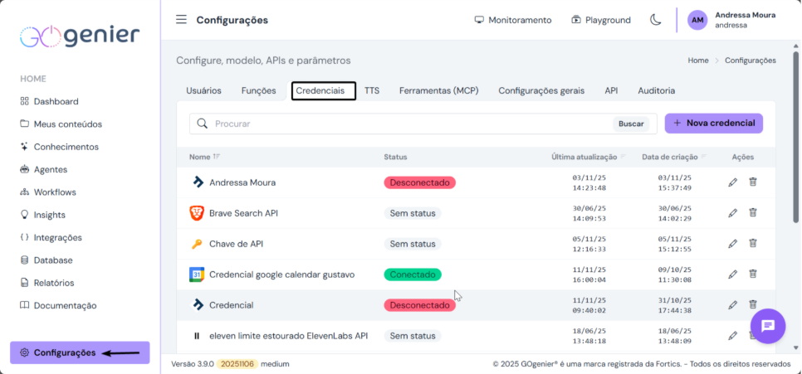The height and width of the screenshot is (374, 802).
Task: Open the Configurações gerais tab
Action: click(541, 90)
